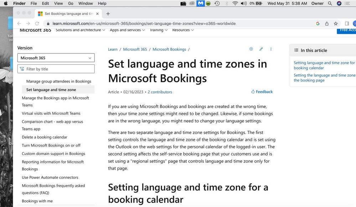356x207 pixels.
Task: Open the Go menu
Action: coord(71,4)
